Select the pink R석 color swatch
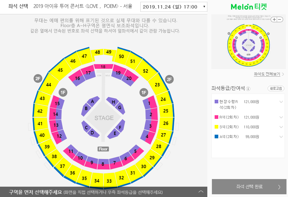This screenshot has height=197, width=288. pos(217,117)
